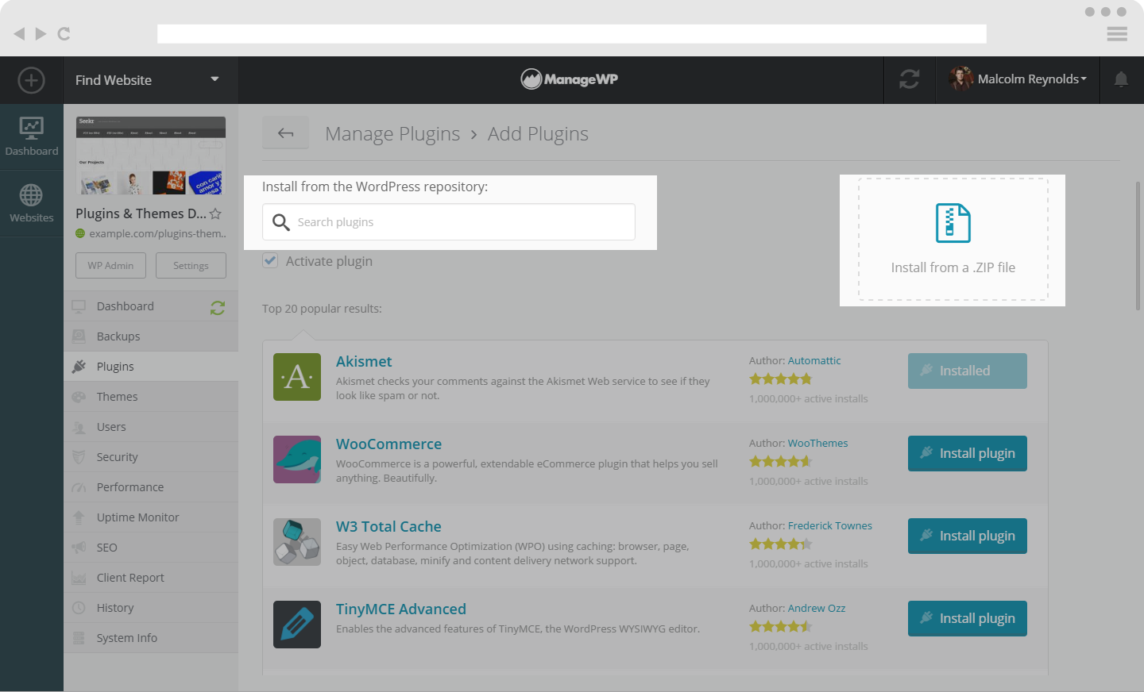Image resolution: width=1144 pixels, height=692 pixels.
Task: Click the TinyMCE Advanced plugin icon
Action: coord(297,625)
